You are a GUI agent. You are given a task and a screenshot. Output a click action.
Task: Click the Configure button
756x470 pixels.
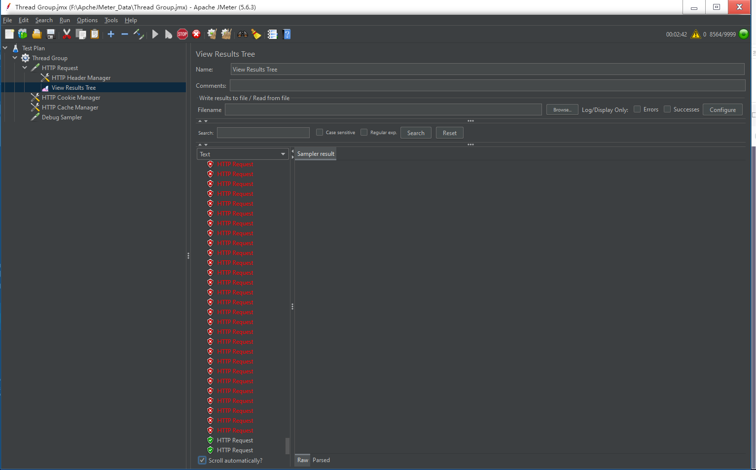722,109
